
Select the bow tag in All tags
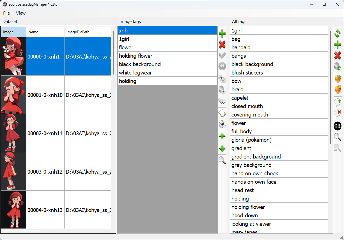pyautogui.click(x=279, y=81)
